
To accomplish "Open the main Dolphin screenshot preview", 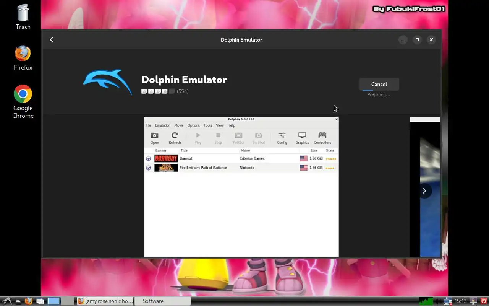I will (241, 187).
